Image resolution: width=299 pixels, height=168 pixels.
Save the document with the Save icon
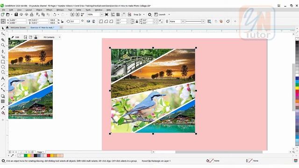[16, 14]
